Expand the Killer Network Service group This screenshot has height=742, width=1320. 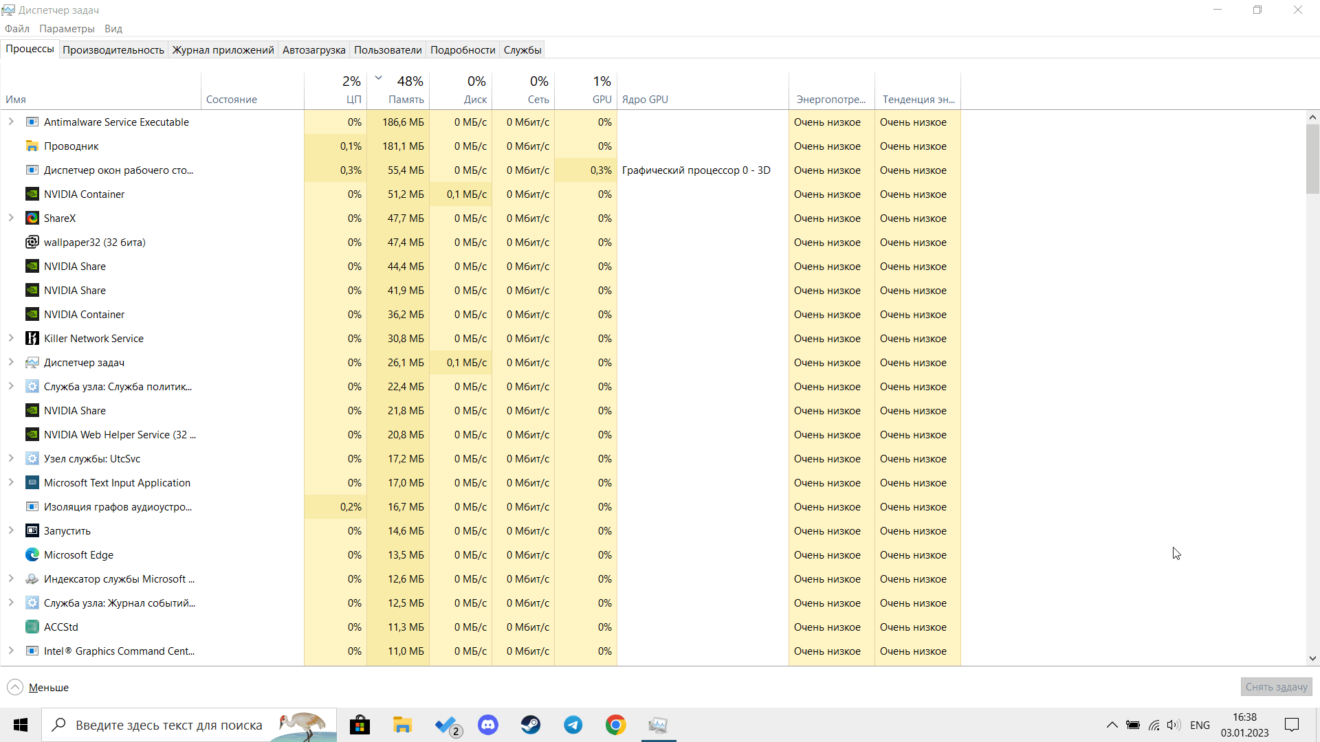11,338
